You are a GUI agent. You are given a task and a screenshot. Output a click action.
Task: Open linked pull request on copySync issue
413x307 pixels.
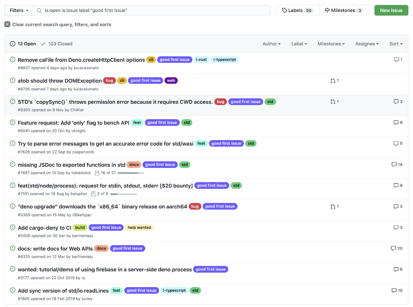[335, 102]
